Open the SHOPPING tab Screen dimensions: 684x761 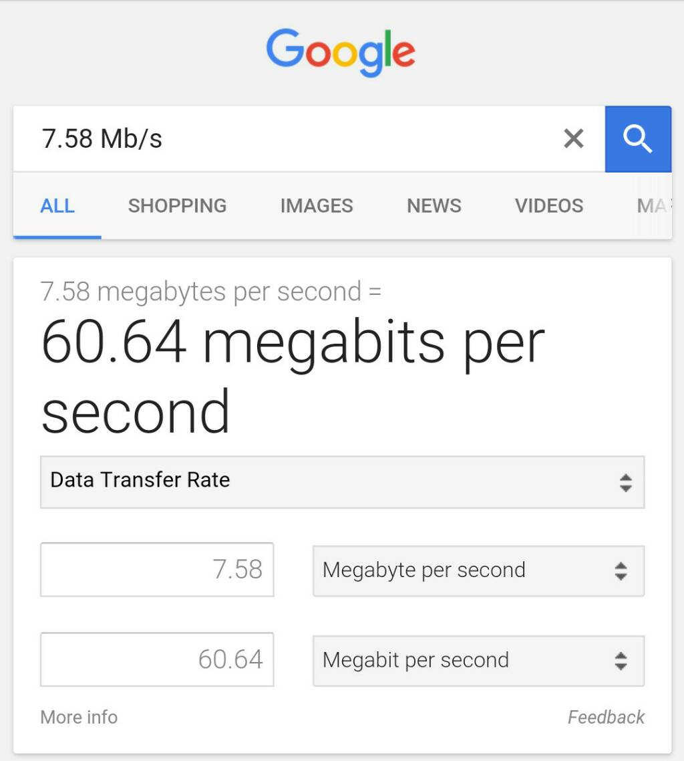click(x=176, y=206)
